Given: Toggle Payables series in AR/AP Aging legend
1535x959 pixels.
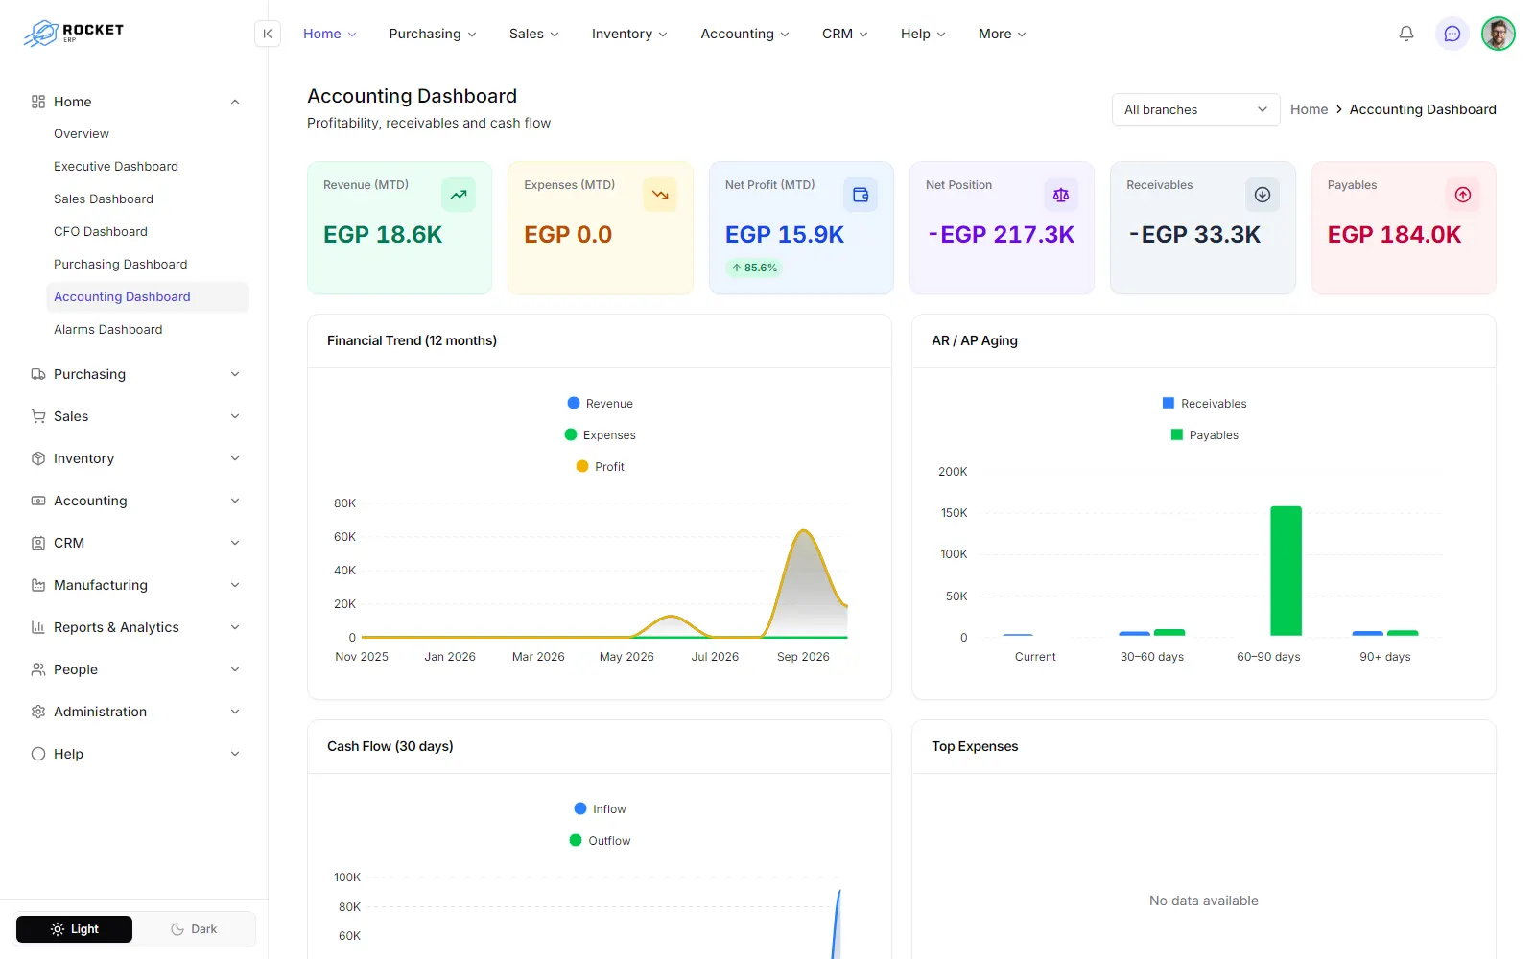Looking at the screenshot, I should pyautogui.click(x=1204, y=435).
